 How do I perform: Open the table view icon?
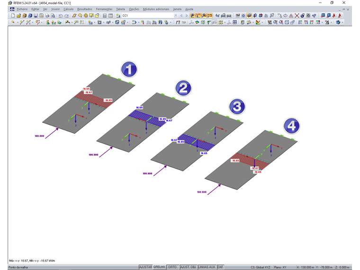(x=111, y=16)
